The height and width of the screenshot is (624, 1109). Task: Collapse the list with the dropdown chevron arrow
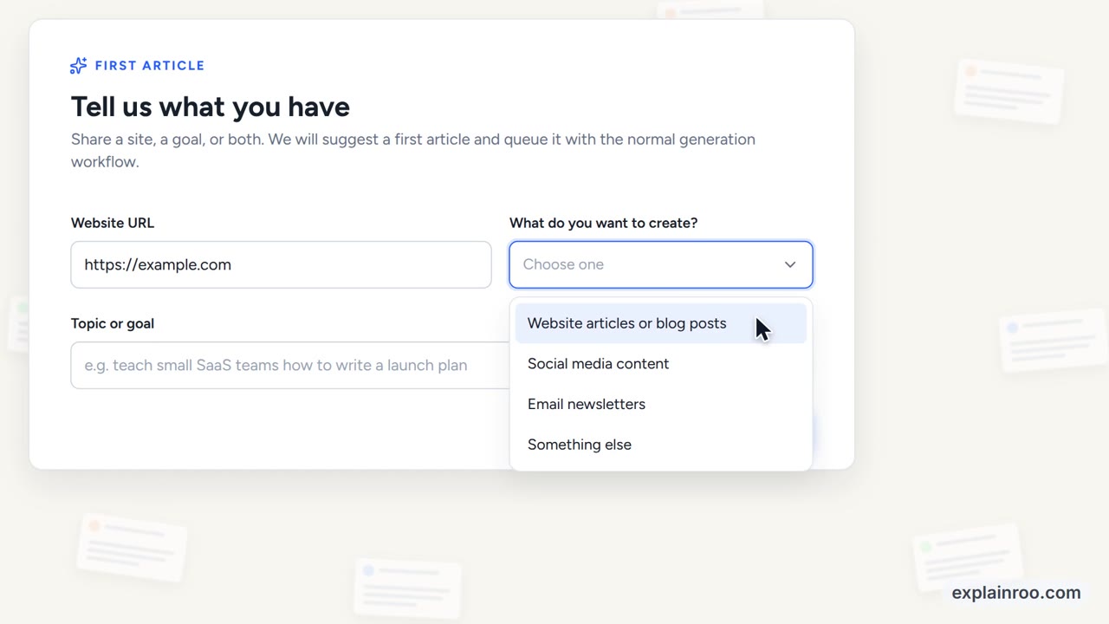pyautogui.click(x=790, y=264)
